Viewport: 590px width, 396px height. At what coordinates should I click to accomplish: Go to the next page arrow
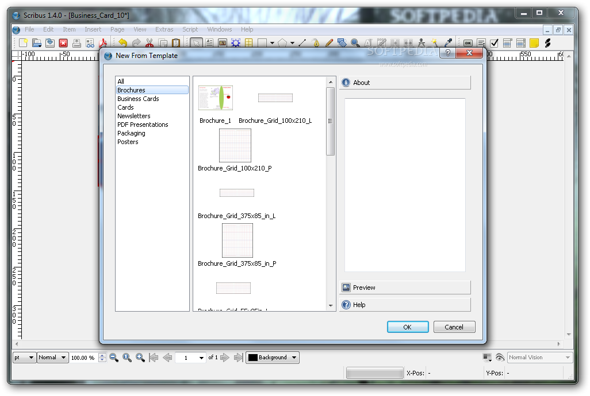click(x=225, y=358)
